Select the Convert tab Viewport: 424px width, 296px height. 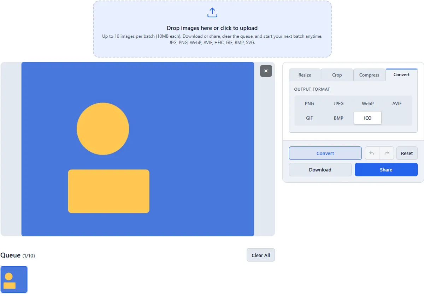402,75
